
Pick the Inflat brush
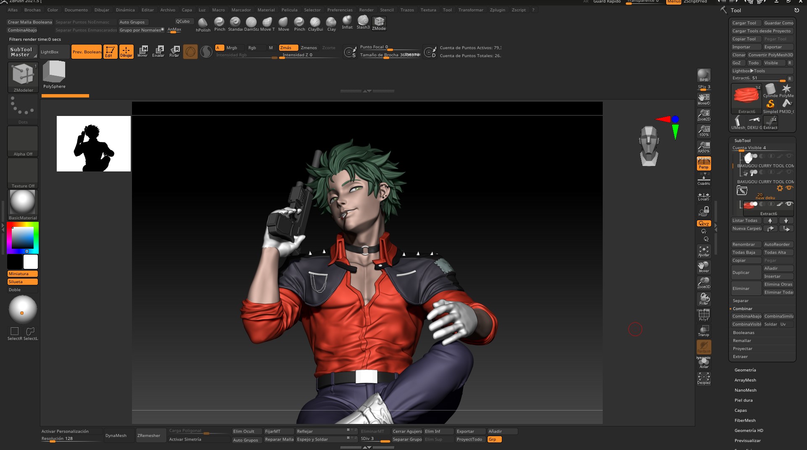pos(347,23)
